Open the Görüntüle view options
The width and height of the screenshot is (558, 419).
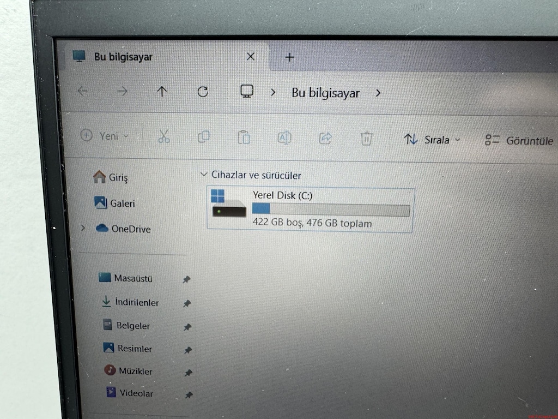(519, 141)
